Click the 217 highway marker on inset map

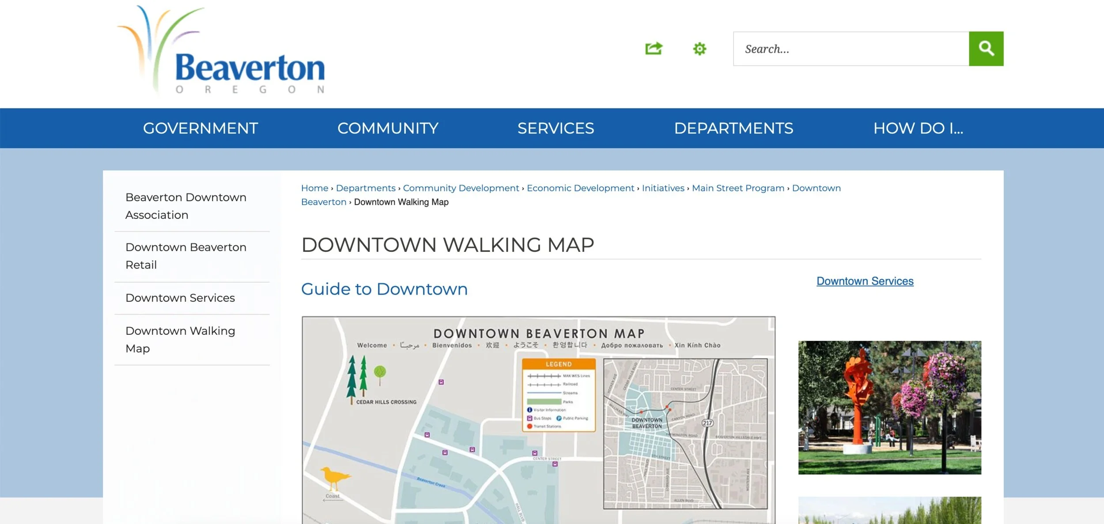707,423
